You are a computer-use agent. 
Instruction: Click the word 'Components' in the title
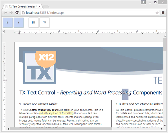147,93
